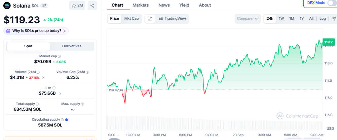Viewport: 337px width, 140px height.
Task: Click the 634.53M SOL total supply
Action: pos(27,109)
